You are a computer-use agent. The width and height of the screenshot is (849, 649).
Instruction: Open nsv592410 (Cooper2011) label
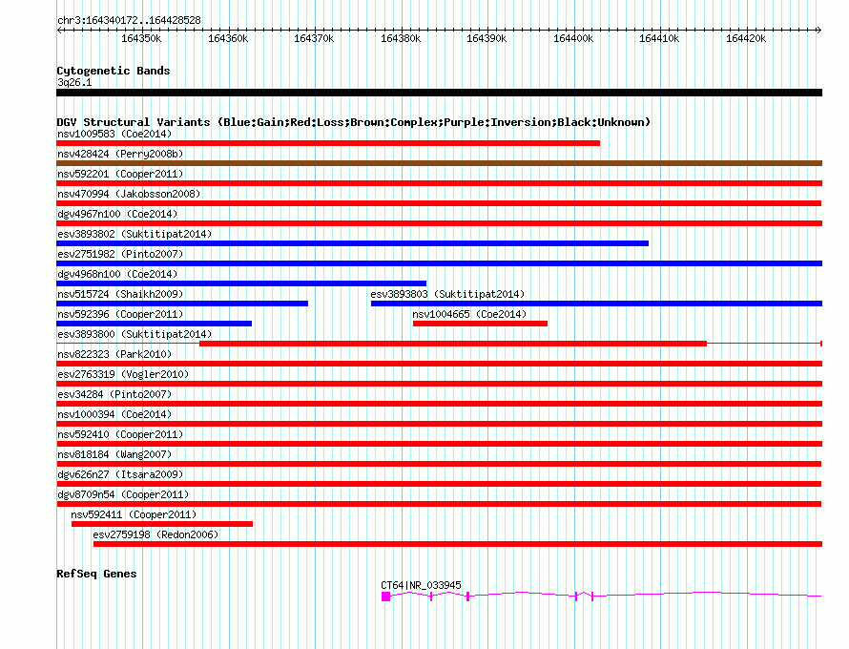(x=120, y=434)
